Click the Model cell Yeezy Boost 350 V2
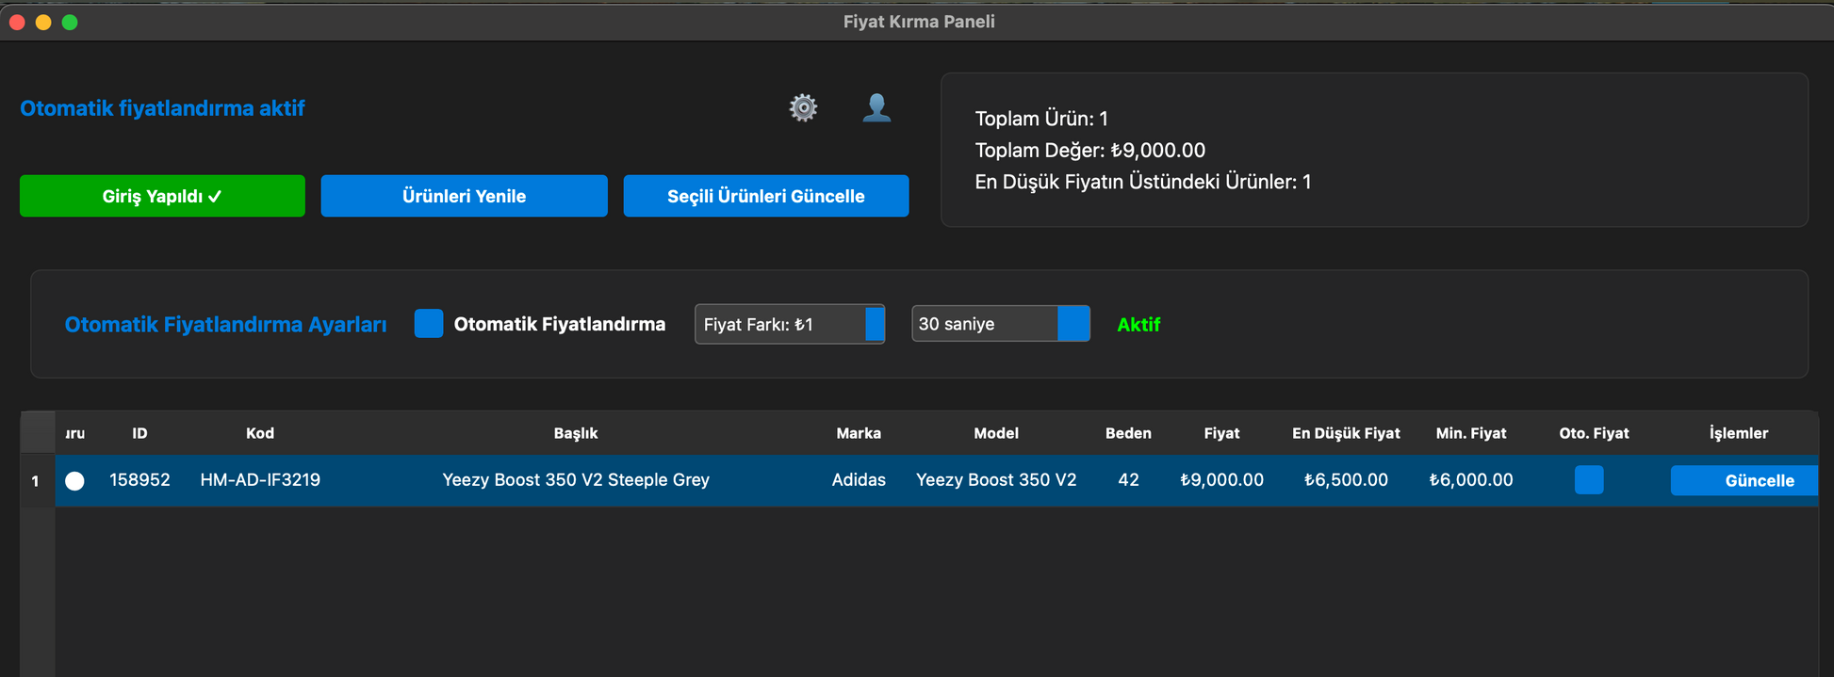The height and width of the screenshot is (677, 1834). (996, 480)
